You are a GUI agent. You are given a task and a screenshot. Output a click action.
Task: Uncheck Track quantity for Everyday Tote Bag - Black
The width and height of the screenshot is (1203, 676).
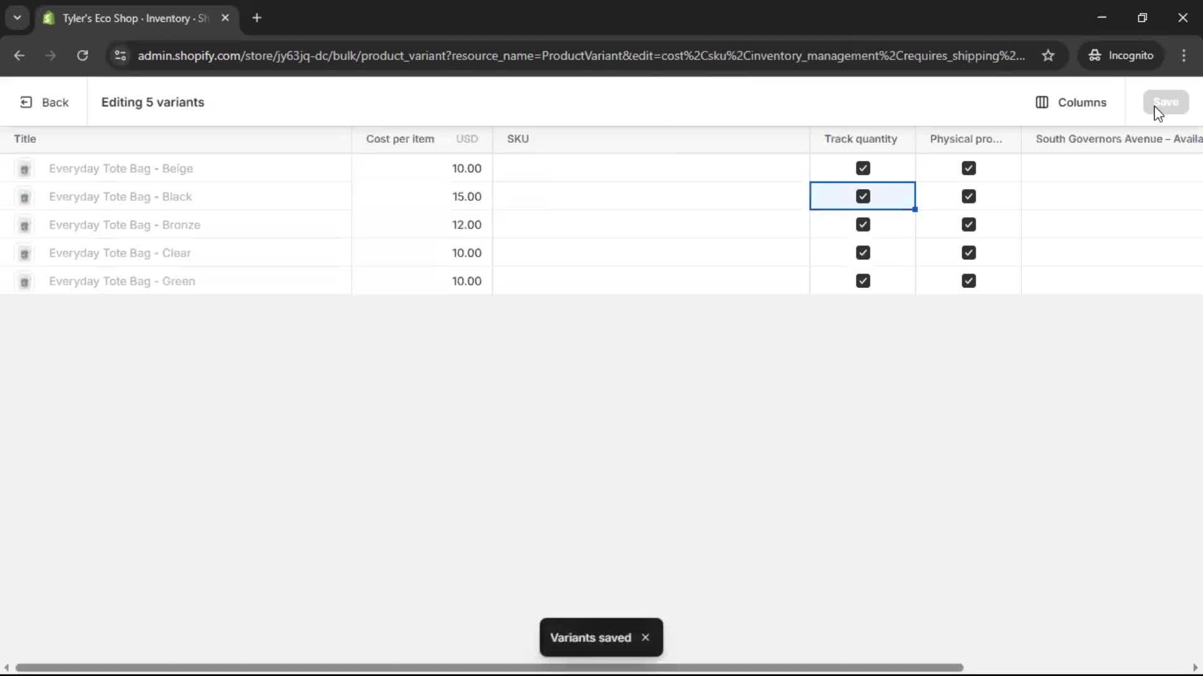pyautogui.click(x=863, y=196)
